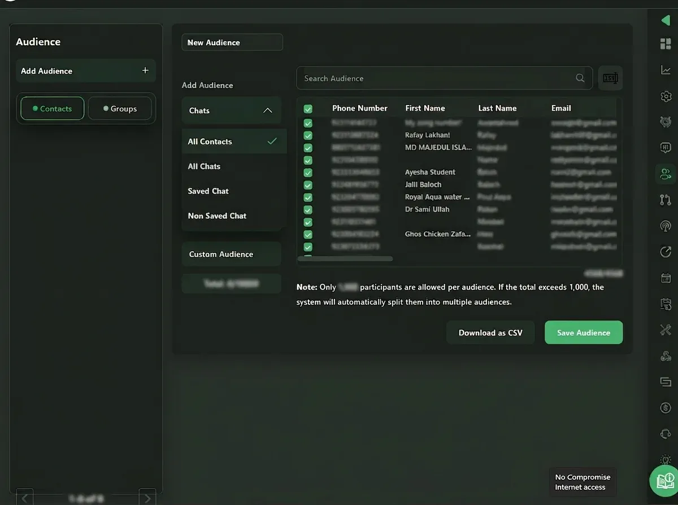Click the name Jalil Baloch in table
The width and height of the screenshot is (678, 505).
point(423,185)
